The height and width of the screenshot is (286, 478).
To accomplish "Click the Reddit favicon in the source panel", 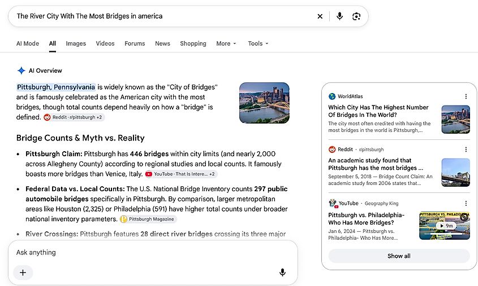I will pos(332,149).
